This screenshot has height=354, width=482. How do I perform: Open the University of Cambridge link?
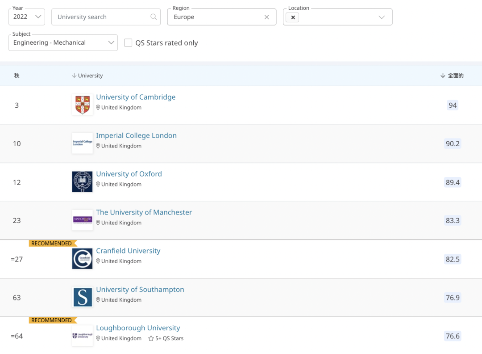pos(136,97)
